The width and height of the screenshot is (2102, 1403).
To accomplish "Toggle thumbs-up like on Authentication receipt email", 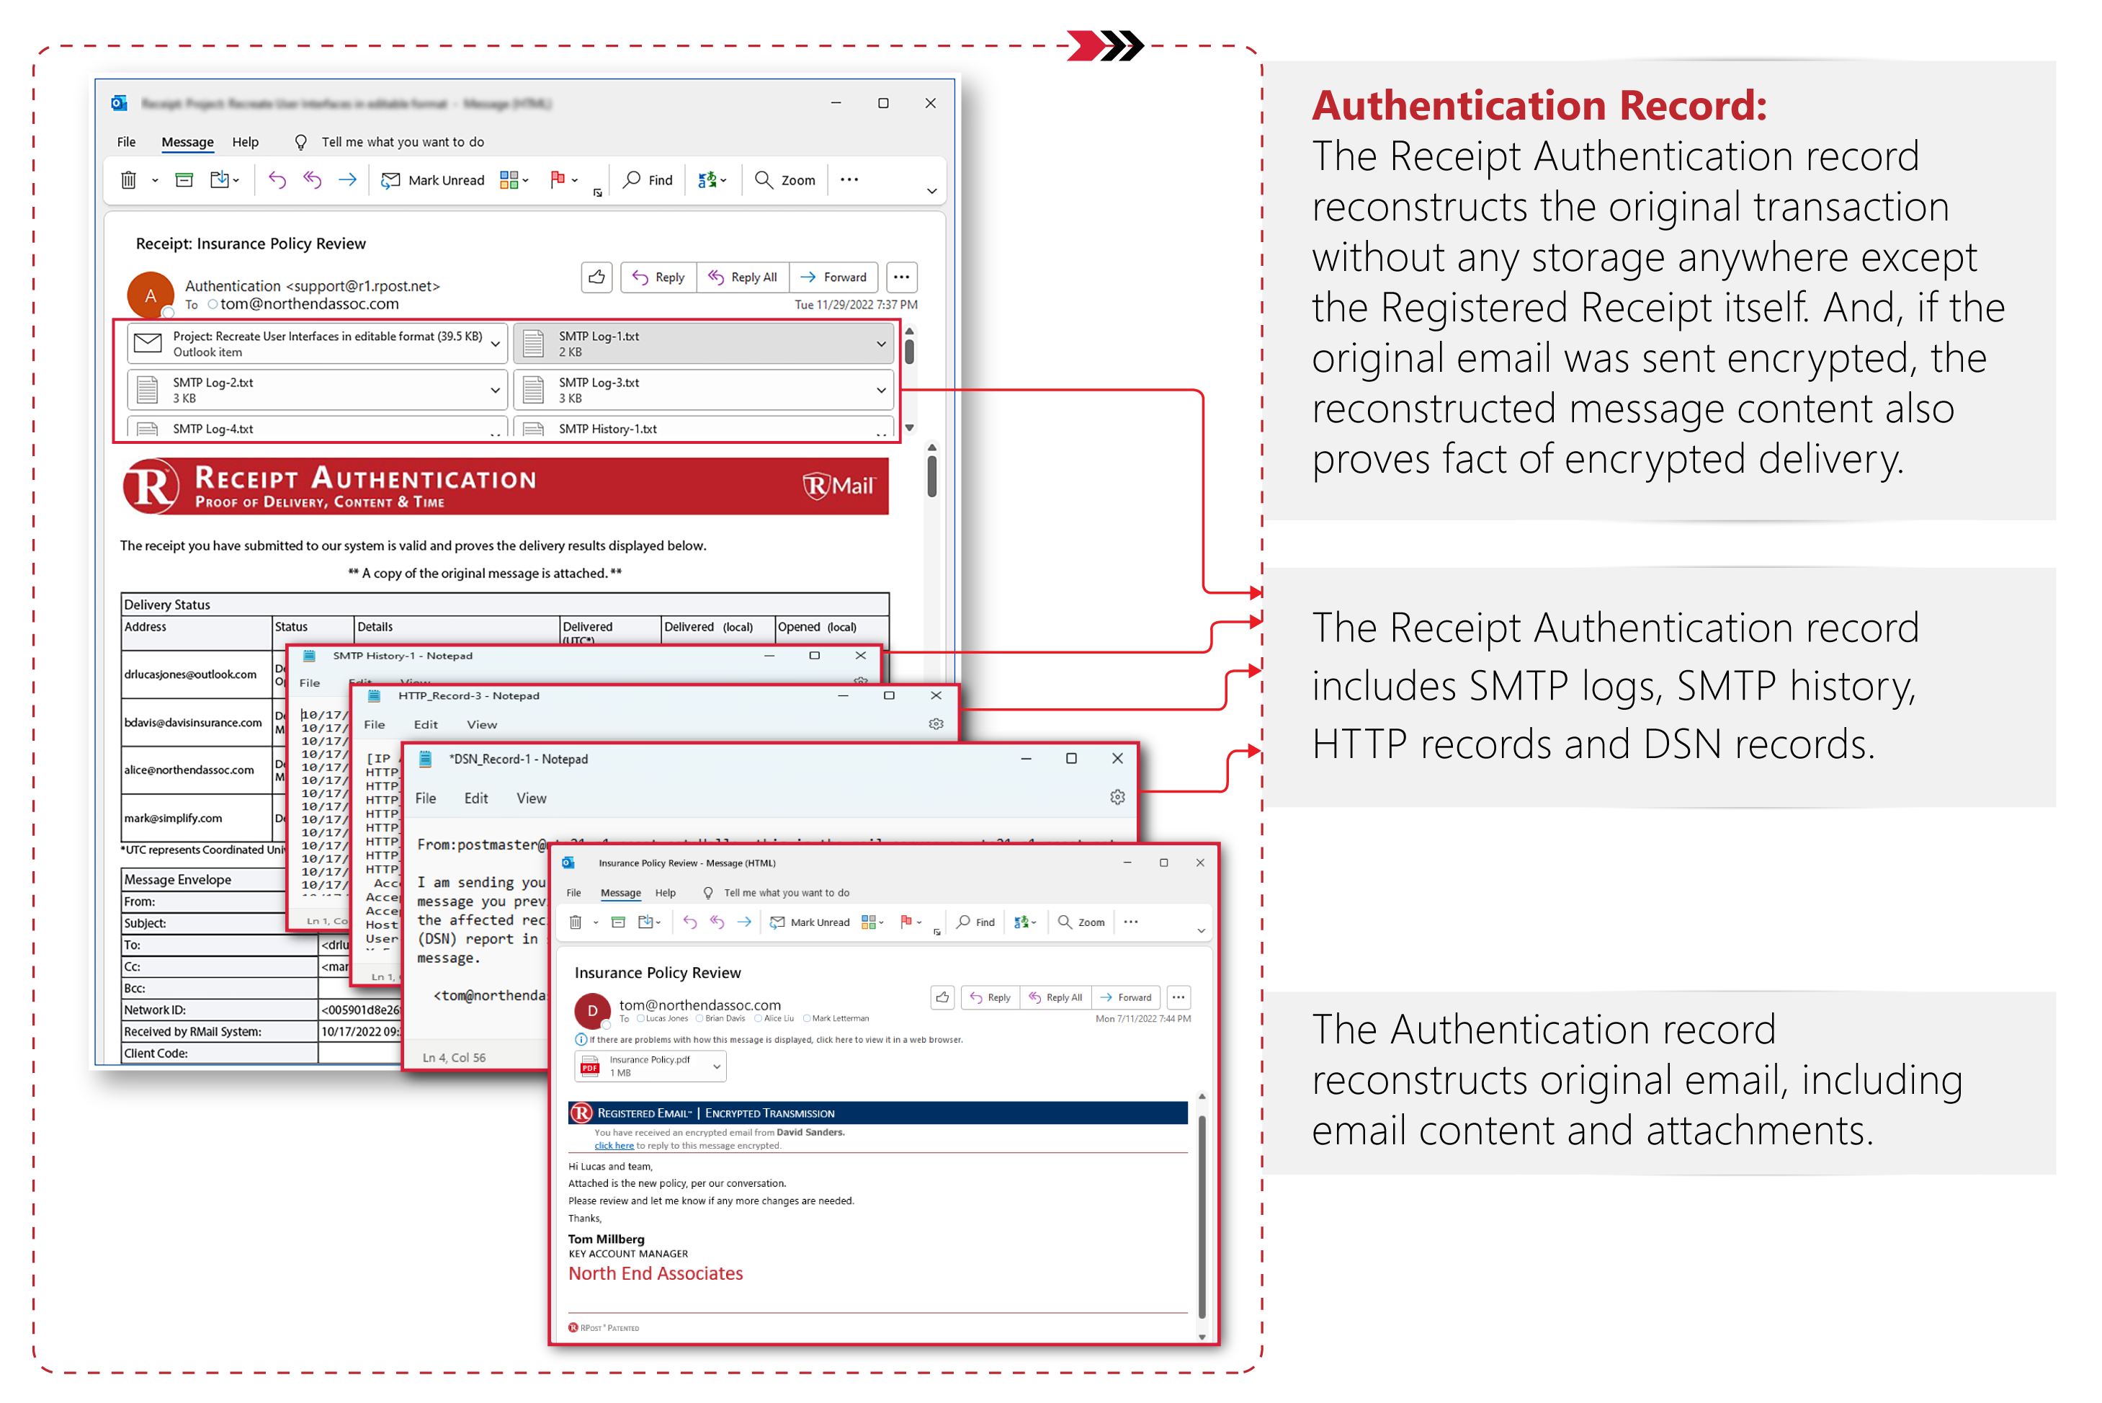I will [596, 277].
